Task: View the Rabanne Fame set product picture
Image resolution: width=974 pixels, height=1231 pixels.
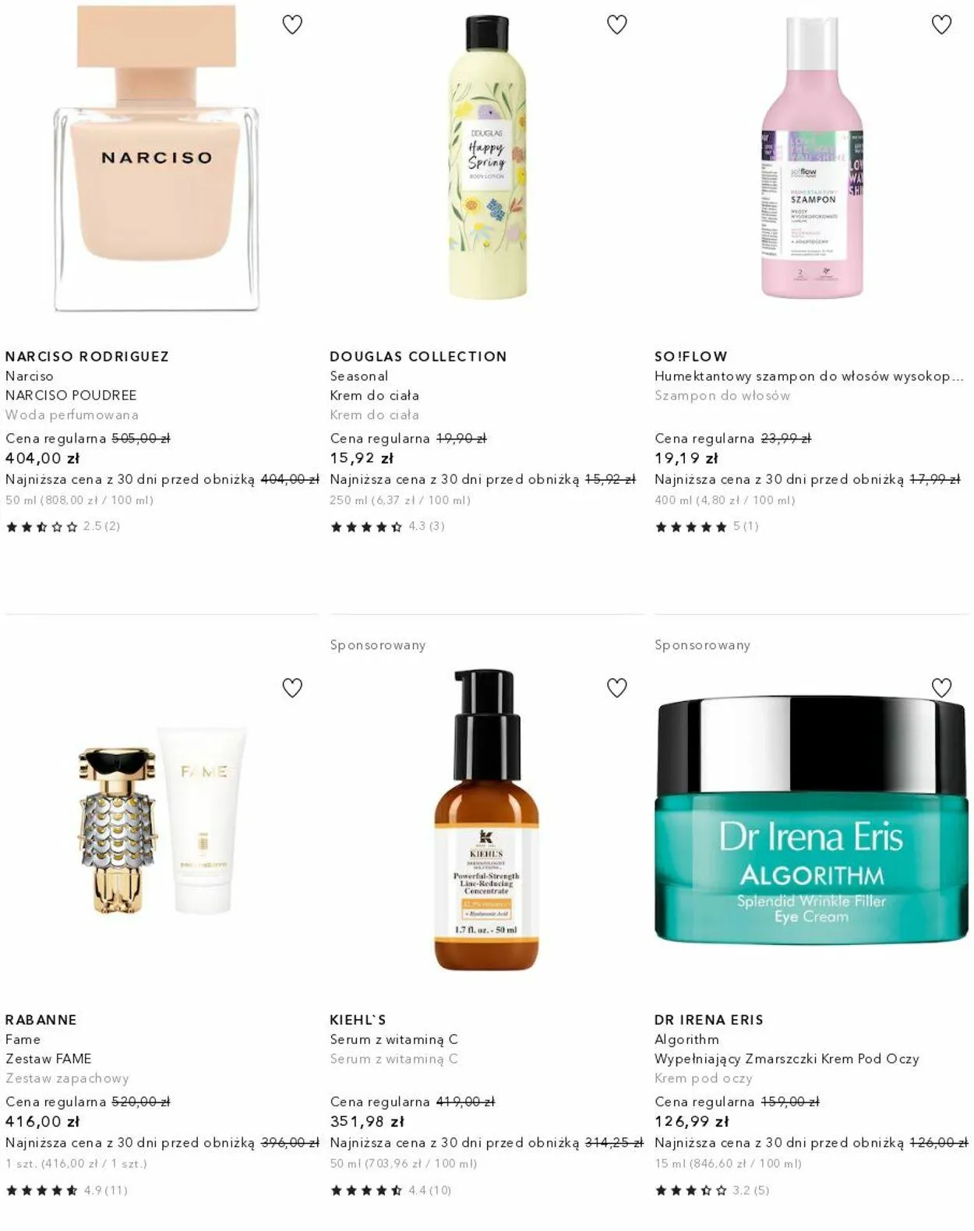Action: coord(162,820)
